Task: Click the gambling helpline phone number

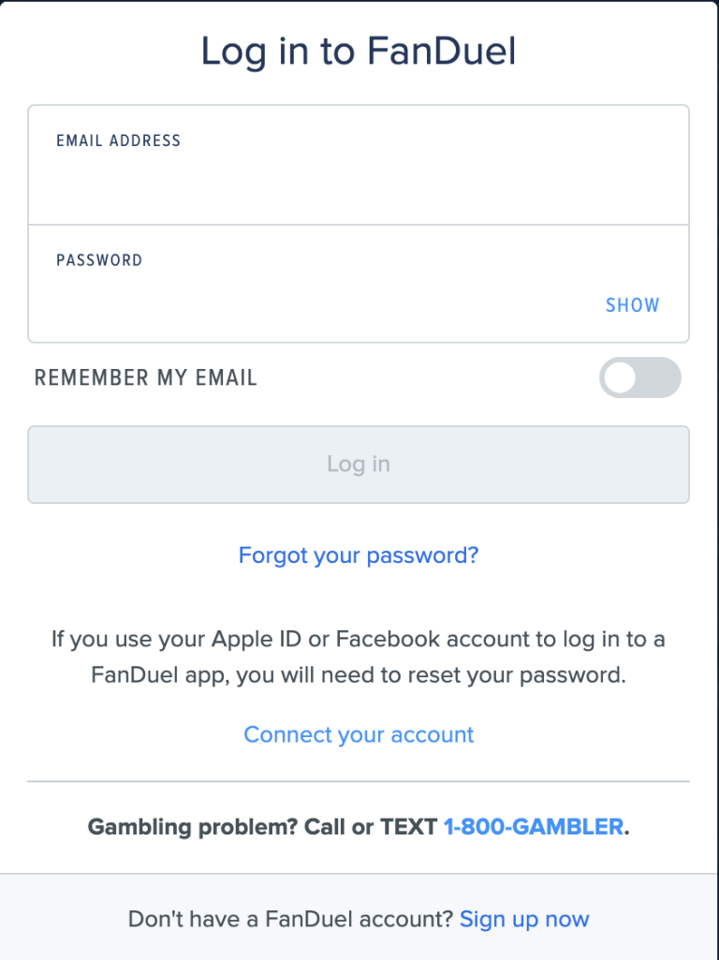Action: [x=533, y=826]
